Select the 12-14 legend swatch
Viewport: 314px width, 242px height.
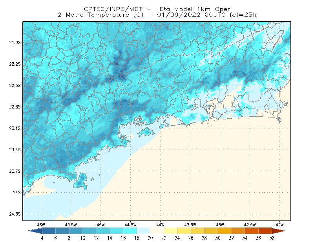tap(103, 231)
